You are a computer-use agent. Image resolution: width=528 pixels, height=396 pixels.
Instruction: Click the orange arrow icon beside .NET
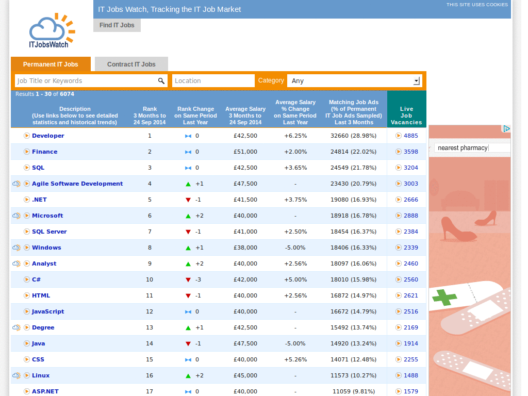click(x=27, y=200)
